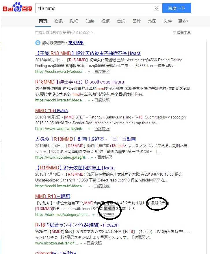The height and width of the screenshot is (254, 210).
Task: Click the 英文结果 link
Action: pyautogui.click(x=76, y=43)
